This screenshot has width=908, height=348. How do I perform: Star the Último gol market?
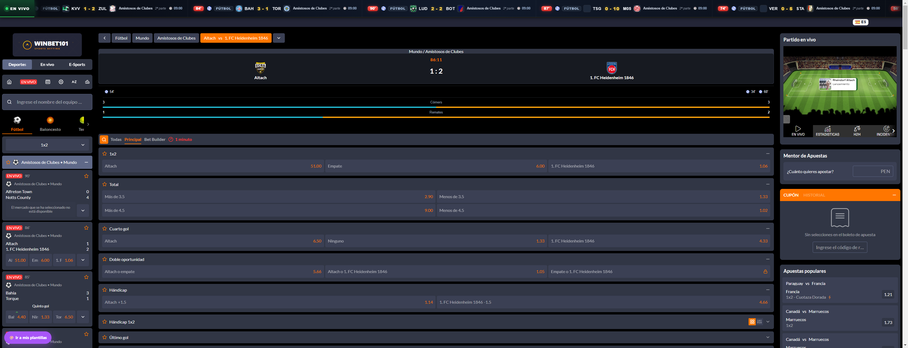105,337
